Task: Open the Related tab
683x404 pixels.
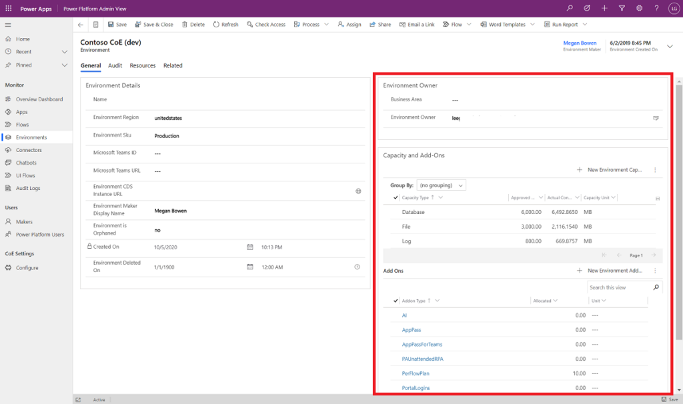Action: [x=173, y=65]
